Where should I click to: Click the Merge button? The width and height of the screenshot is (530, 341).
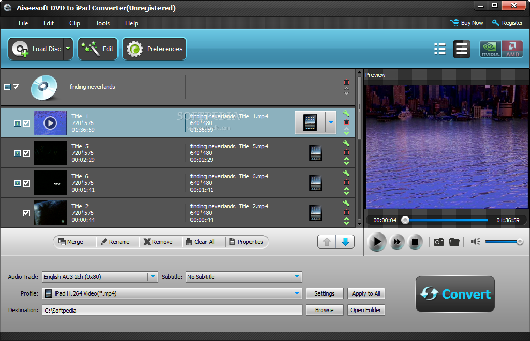[x=70, y=242]
